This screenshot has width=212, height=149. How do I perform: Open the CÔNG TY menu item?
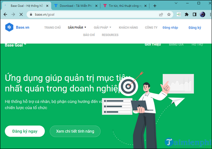151,27
